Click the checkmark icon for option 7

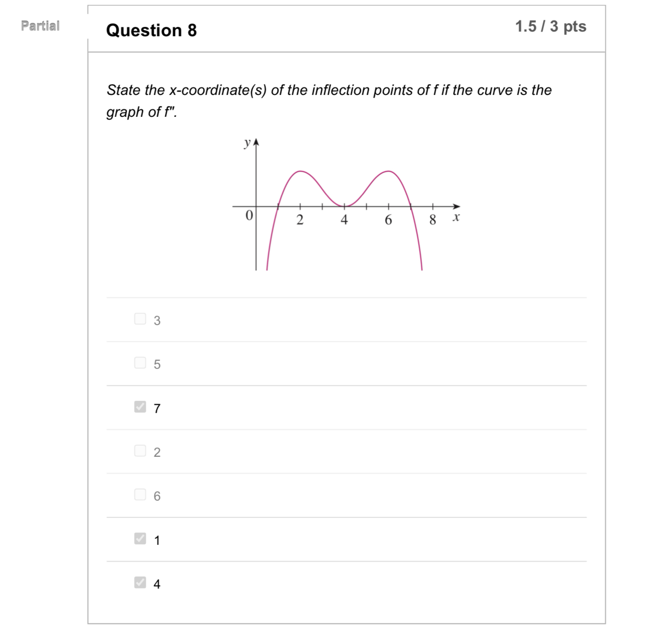140,407
